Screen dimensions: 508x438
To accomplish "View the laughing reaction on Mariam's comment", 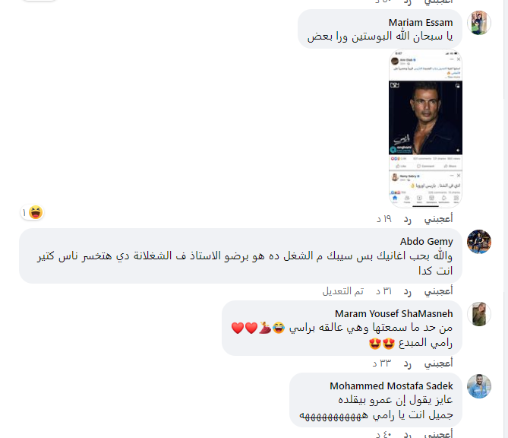I will point(32,213).
